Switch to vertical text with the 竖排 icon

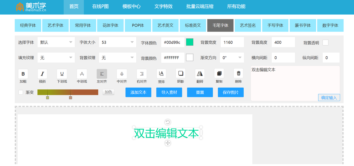(161, 74)
